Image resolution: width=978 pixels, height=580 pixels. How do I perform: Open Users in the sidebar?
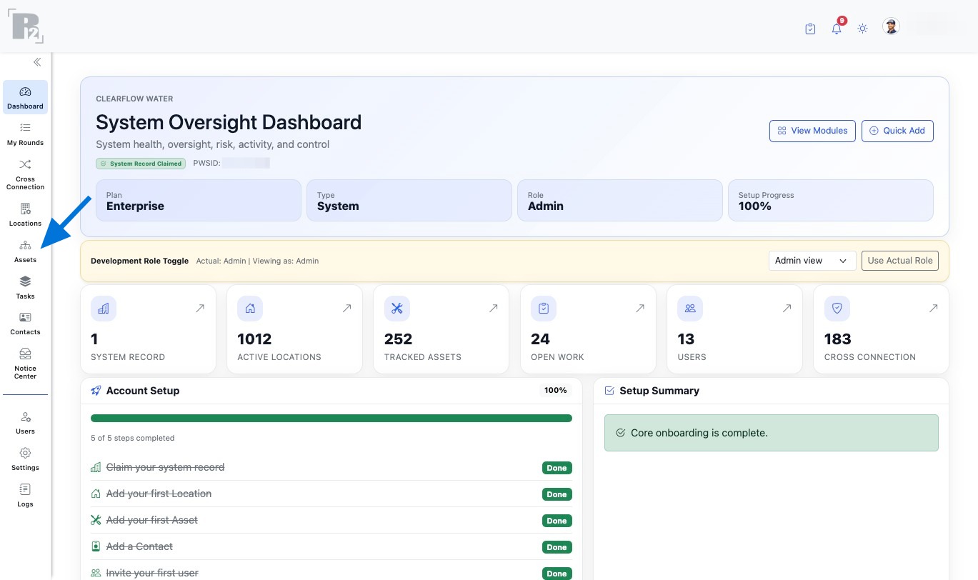[25, 423]
